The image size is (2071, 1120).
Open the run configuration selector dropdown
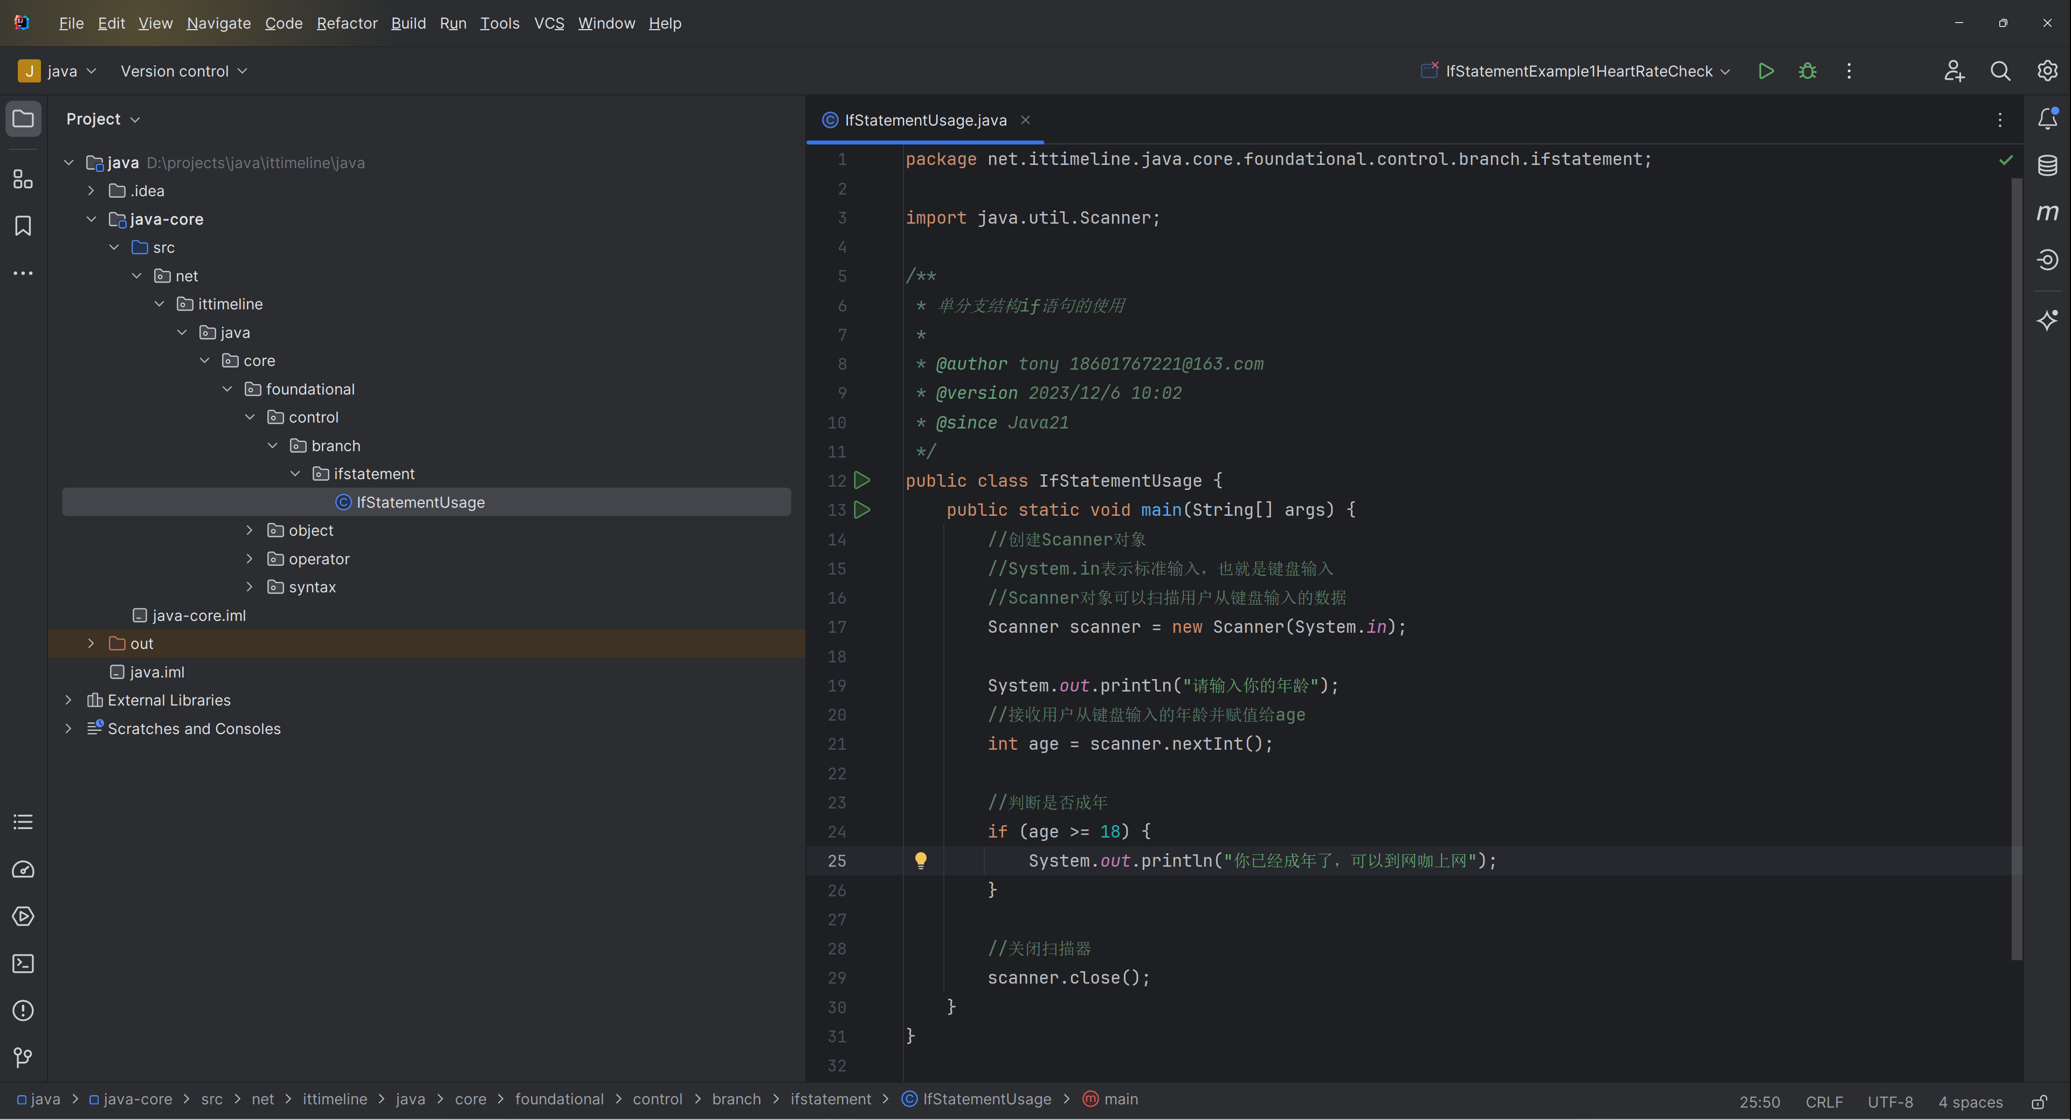pyautogui.click(x=1575, y=71)
